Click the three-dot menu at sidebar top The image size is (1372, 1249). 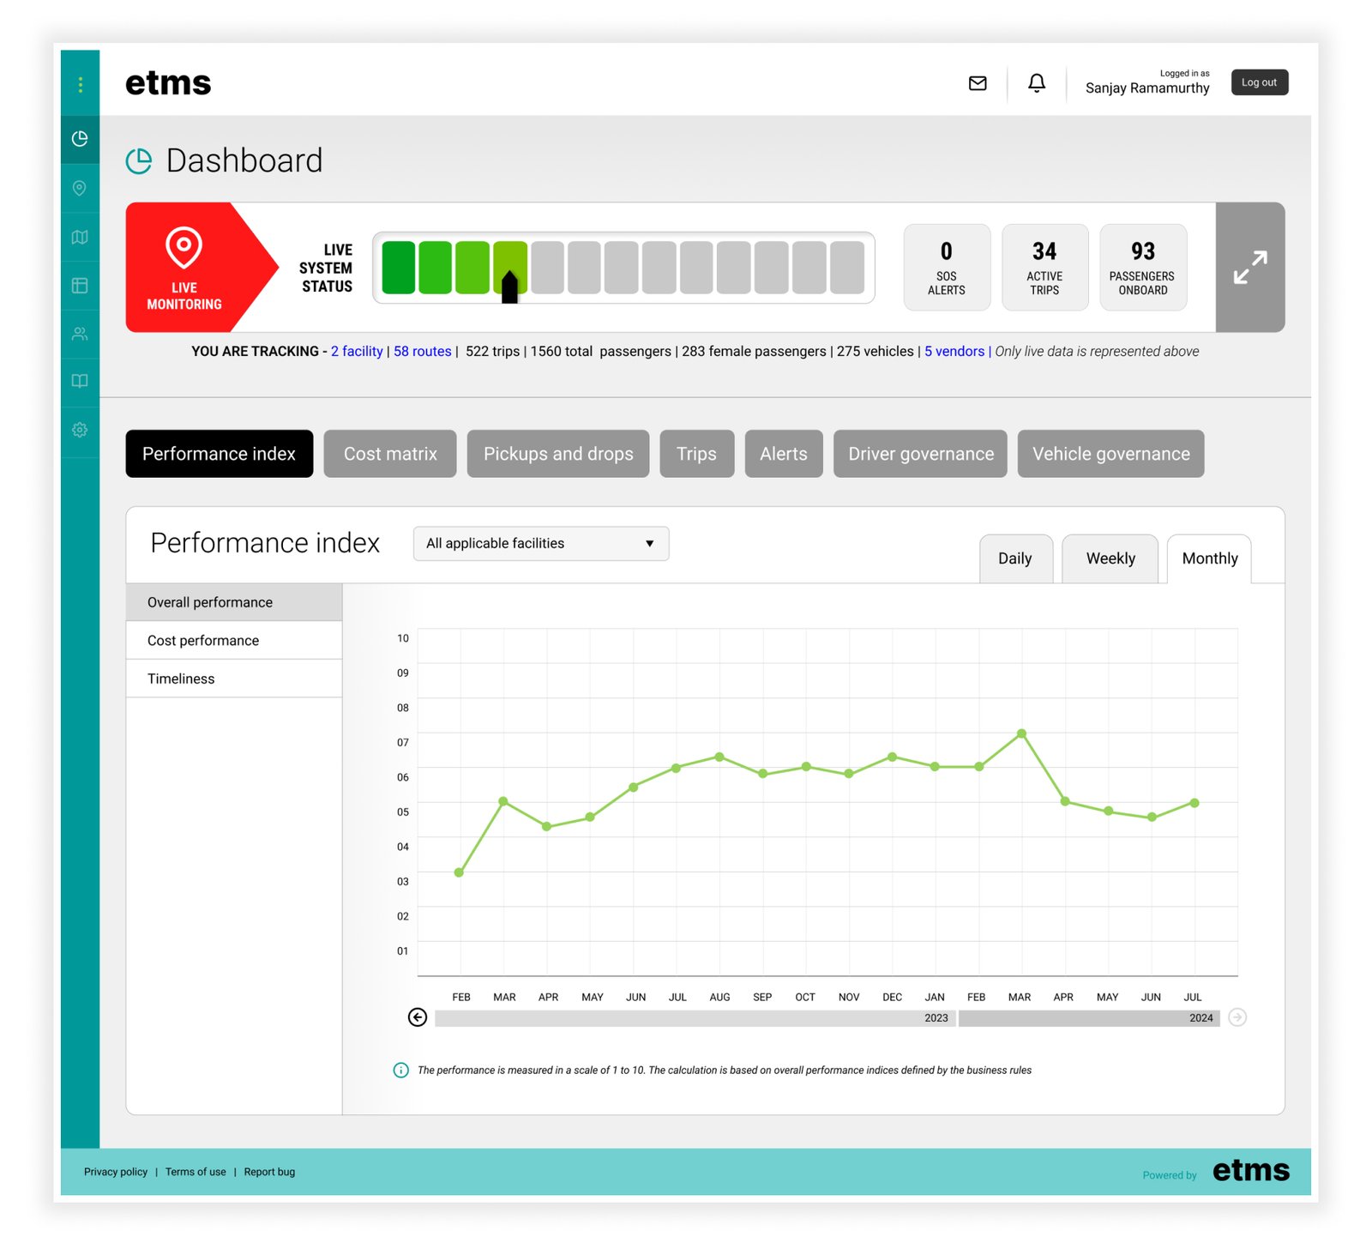point(80,84)
